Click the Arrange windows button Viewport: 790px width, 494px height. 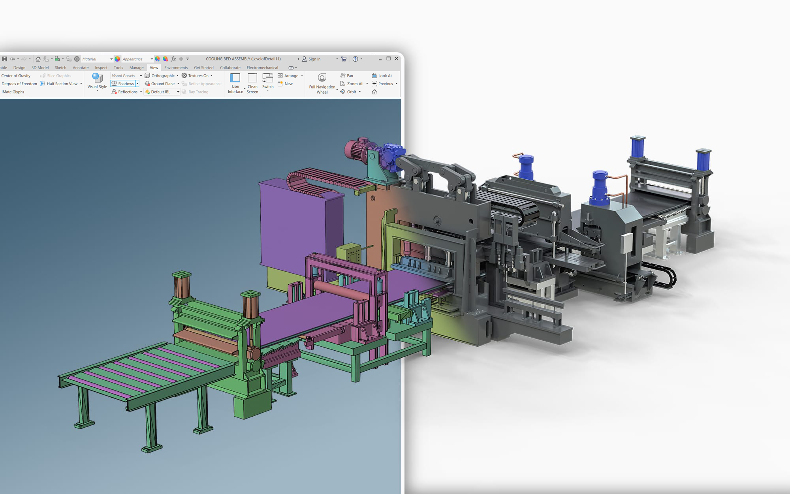coord(288,75)
